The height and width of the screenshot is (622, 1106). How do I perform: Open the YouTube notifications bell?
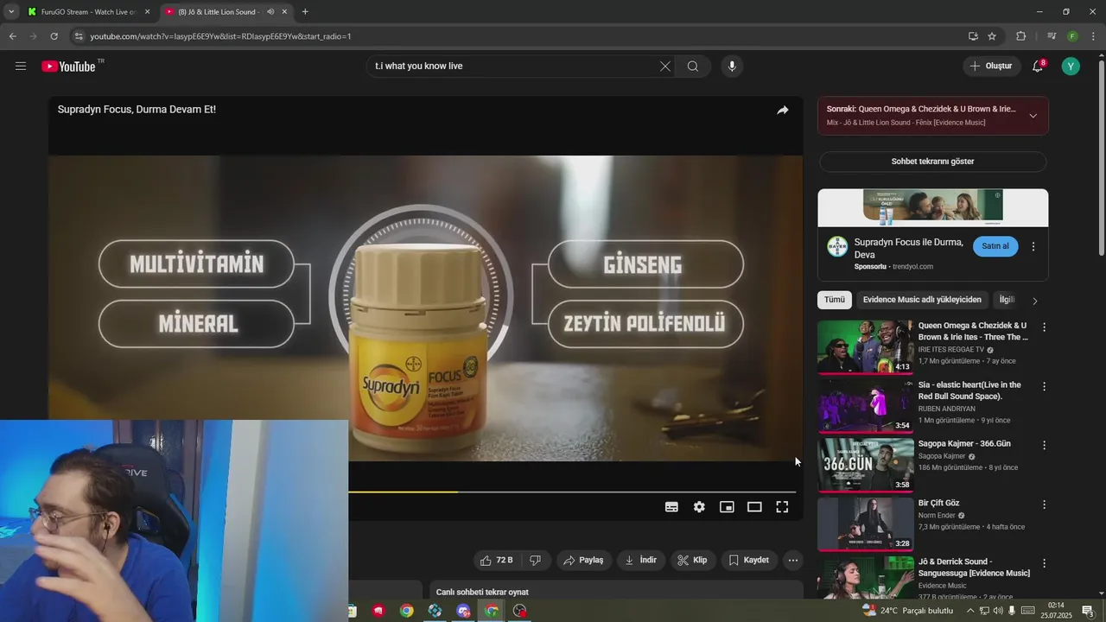click(1038, 67)
